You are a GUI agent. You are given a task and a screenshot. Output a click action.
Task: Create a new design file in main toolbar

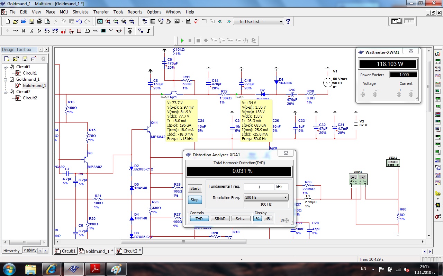(x=8, y=21)
